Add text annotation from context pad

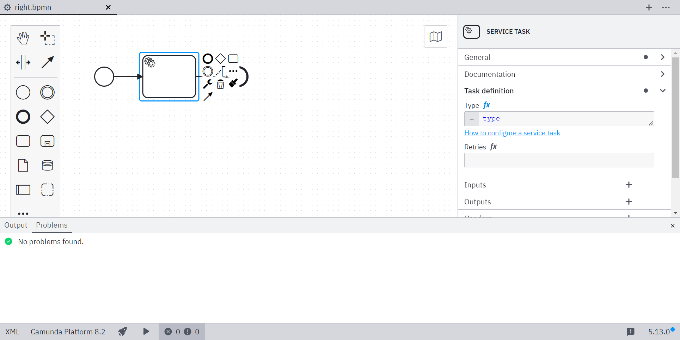point(221,71)
